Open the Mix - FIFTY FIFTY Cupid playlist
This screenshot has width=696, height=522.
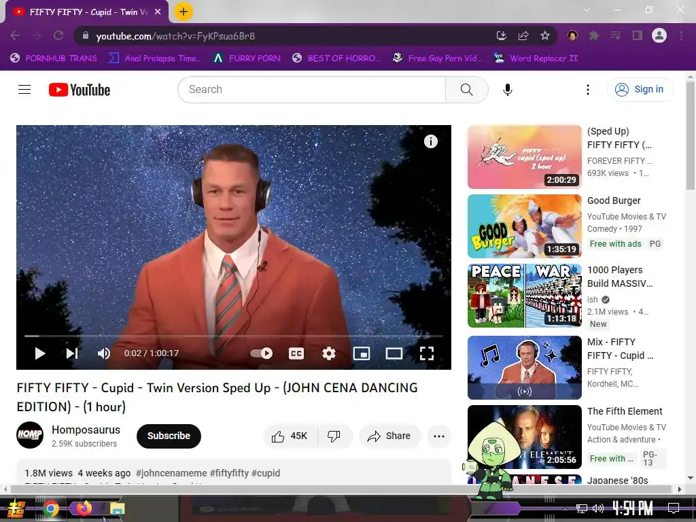coord(524,368)
